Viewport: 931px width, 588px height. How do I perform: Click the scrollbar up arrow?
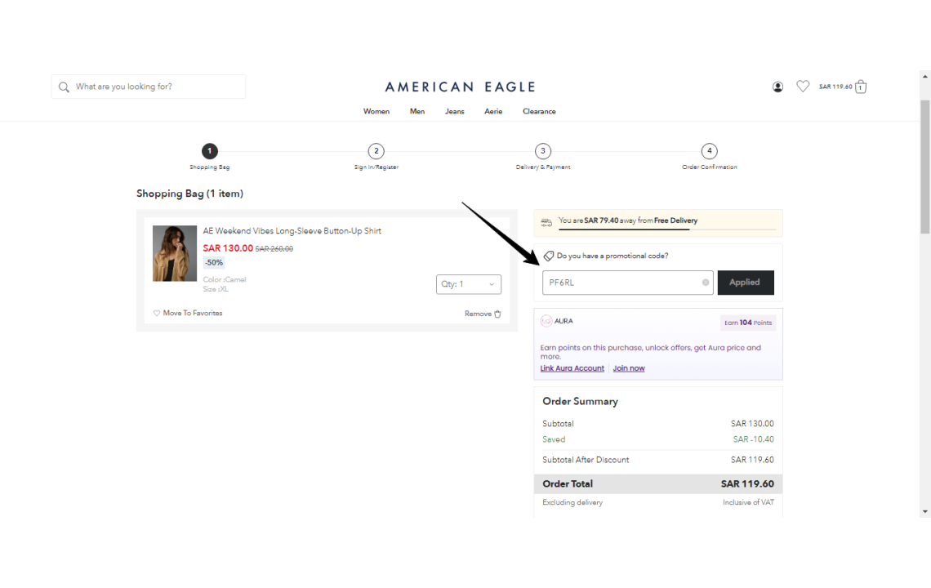click(925, 77)
